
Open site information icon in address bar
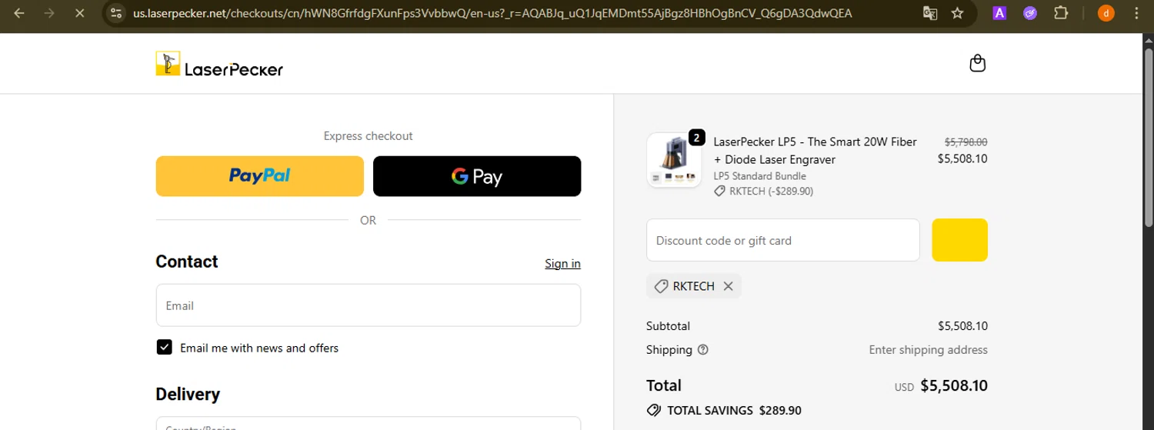[x=116, y=13]
